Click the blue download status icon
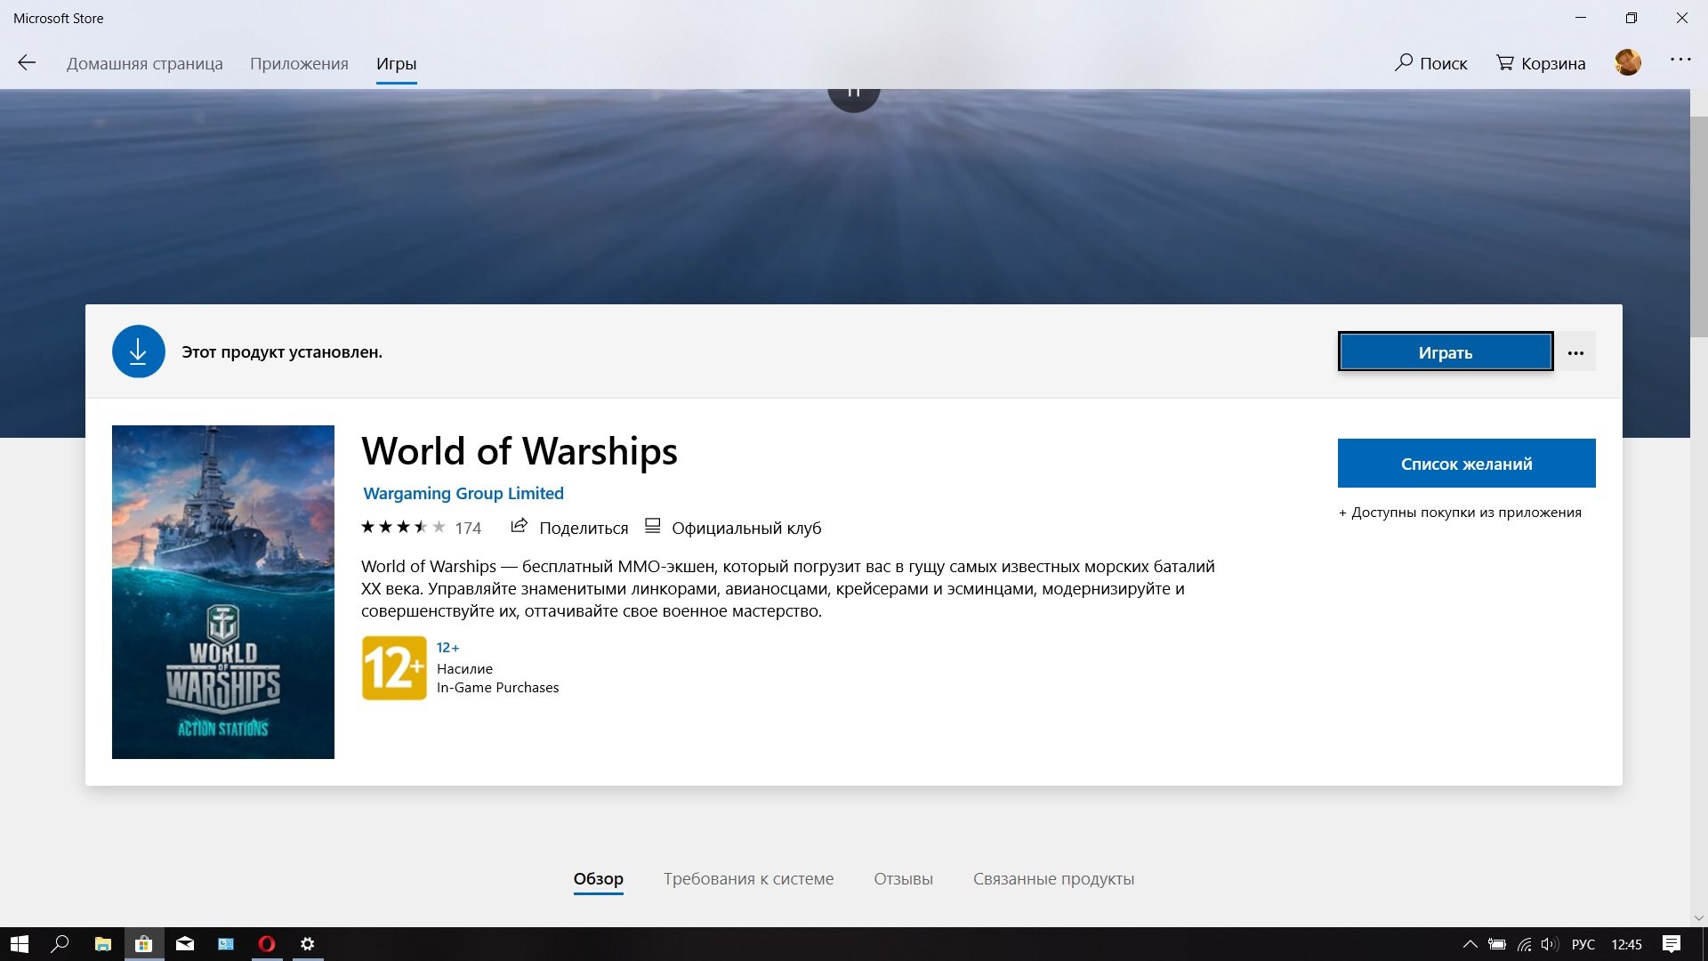This screenshot has height=961, width=1708. [x=139, y=351]
